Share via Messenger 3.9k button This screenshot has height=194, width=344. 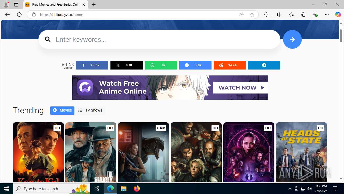click(x=195, y=65)
